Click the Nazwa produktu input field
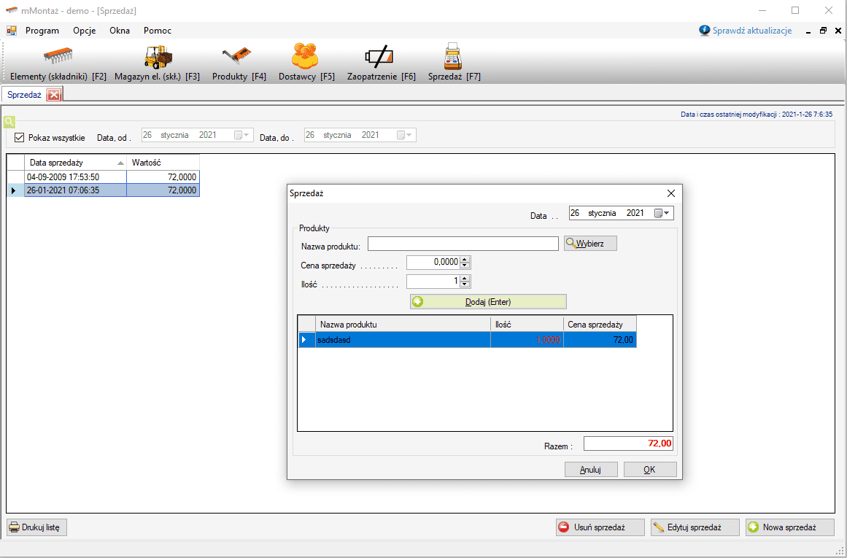The height and width of the screenshot is (558, 847). [463, 244]
